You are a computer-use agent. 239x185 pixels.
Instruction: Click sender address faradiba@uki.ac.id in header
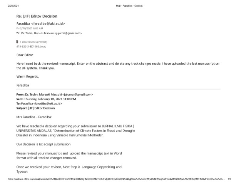pos(48,24)
